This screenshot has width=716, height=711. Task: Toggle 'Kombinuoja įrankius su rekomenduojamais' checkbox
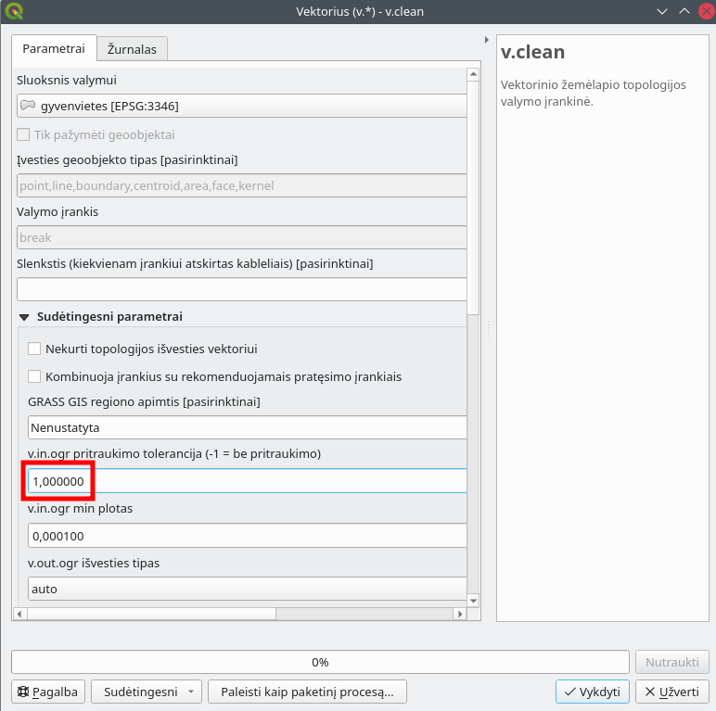tap(34, 376)
